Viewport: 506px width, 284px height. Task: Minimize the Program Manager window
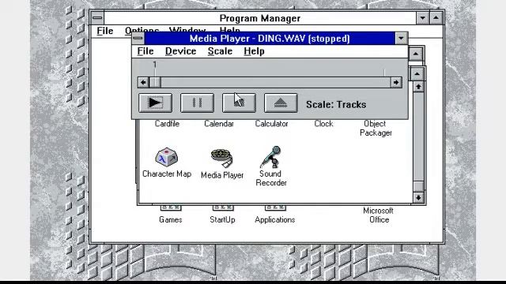(x=422, y=18)
